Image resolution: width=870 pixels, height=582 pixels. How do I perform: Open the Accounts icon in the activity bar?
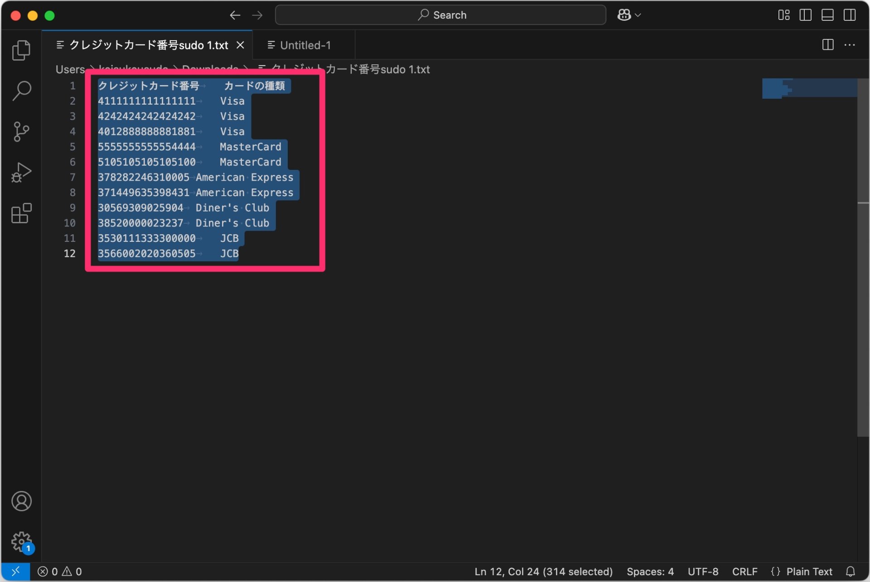pyautogui.click(x=21, y=501)
